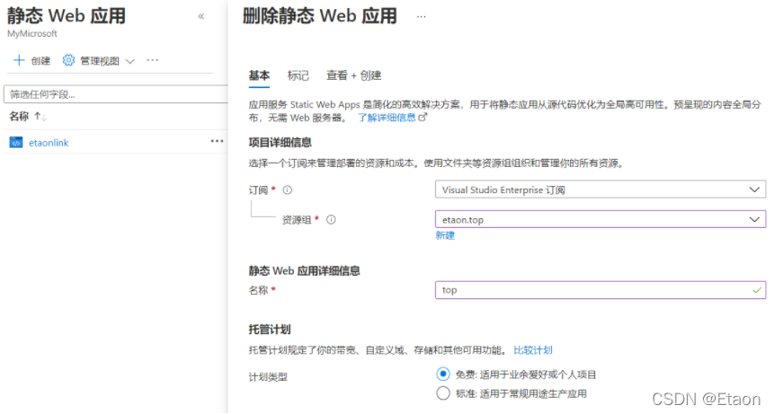Sort by name using the arrow icon

[x=40, y=117]
